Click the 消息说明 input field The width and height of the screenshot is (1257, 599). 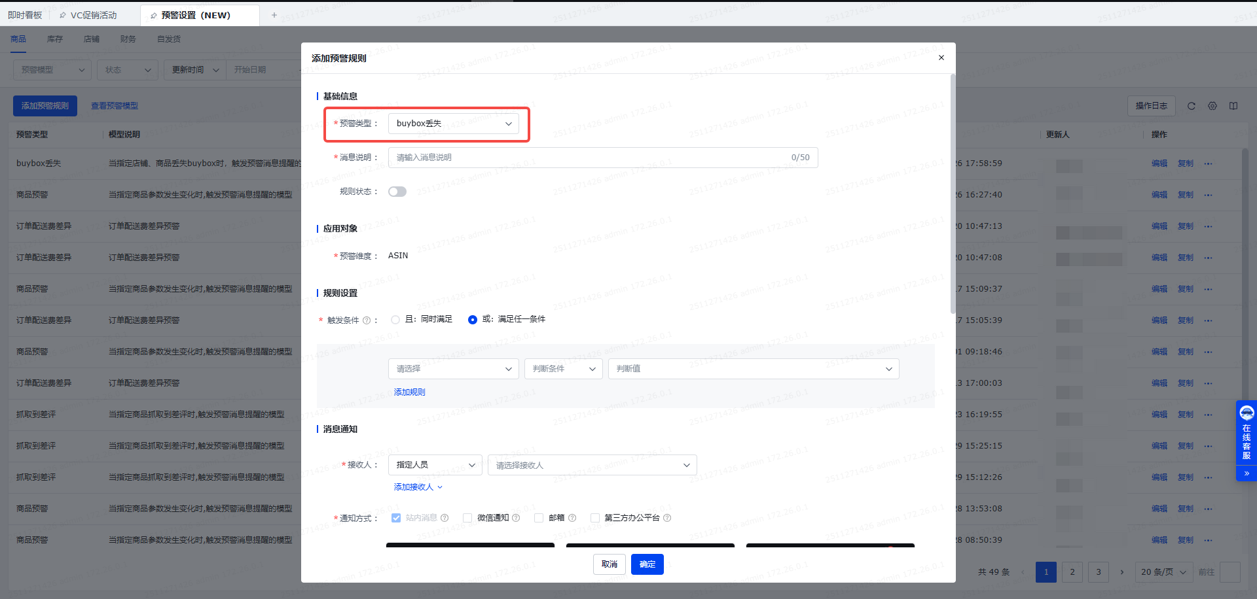603,158
